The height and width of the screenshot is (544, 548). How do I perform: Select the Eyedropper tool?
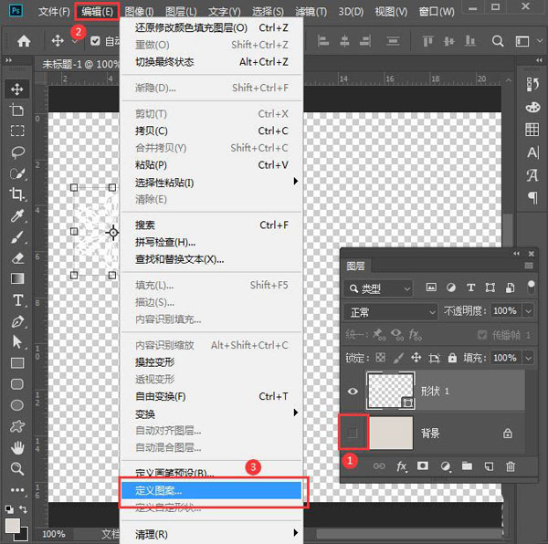(x=17, y=215)
